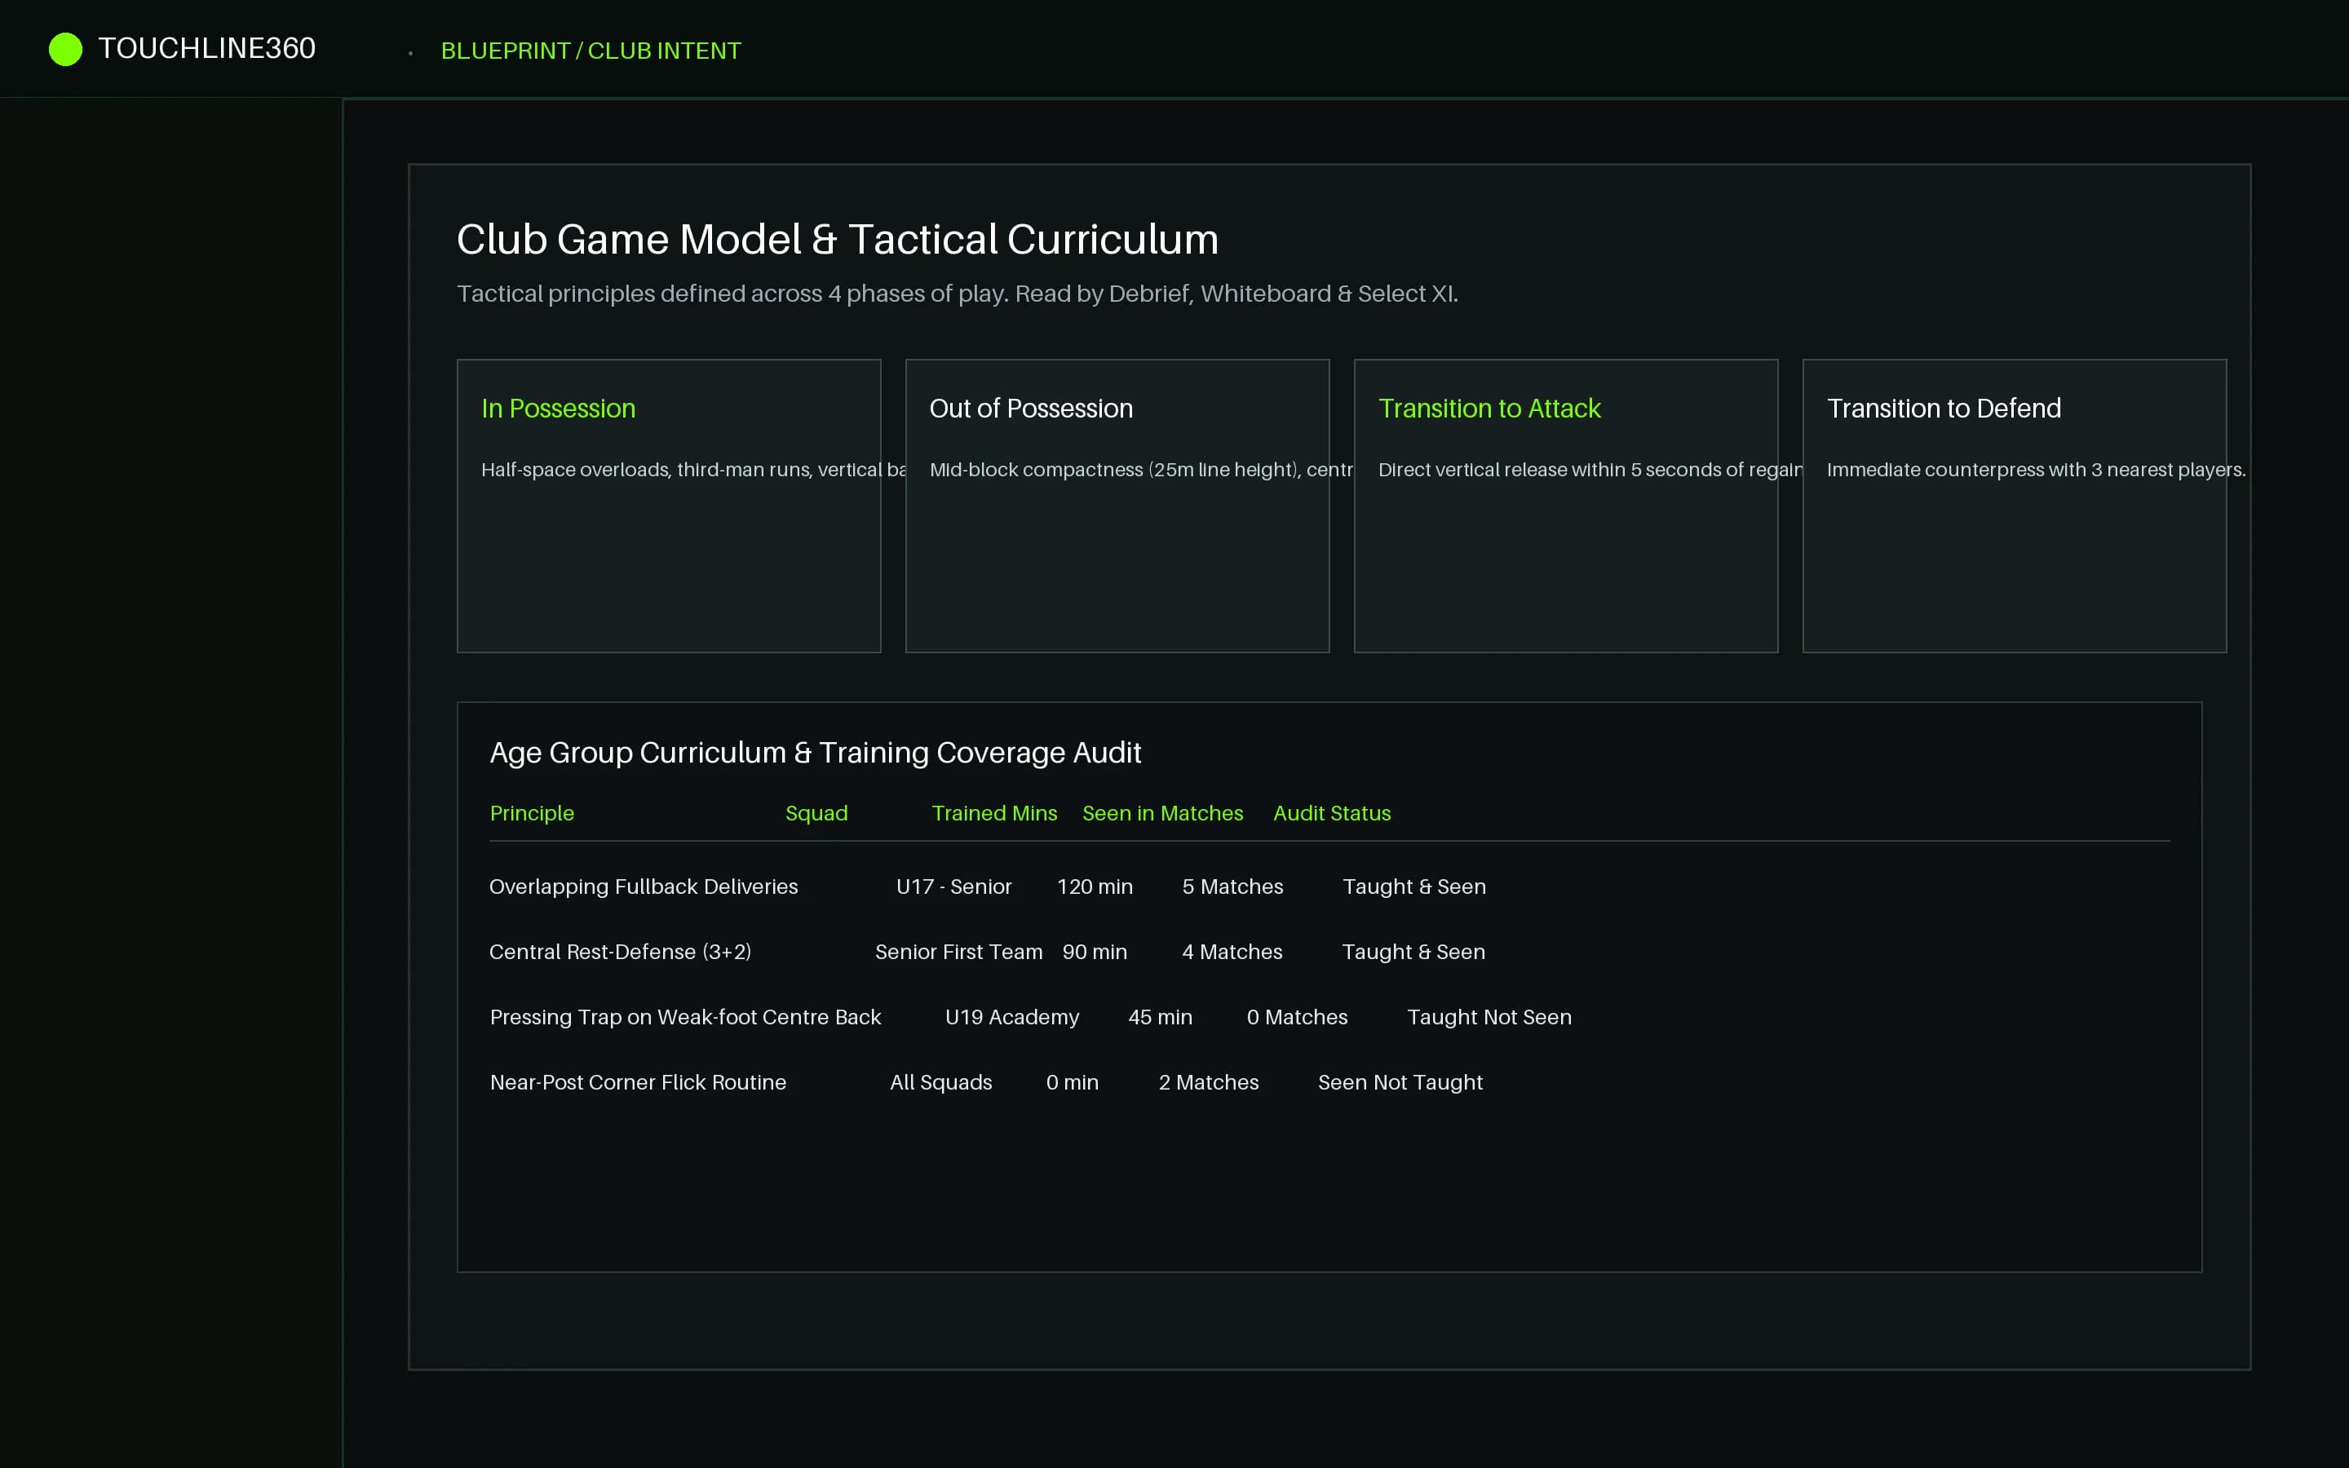Viewport: 2349px width, 1468px height.
Task: Sort by the Trained Mins column header
Action: [x=994, y=814]
